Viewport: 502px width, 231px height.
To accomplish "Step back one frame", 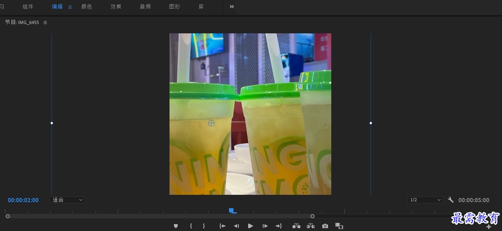I will [236, 226].
